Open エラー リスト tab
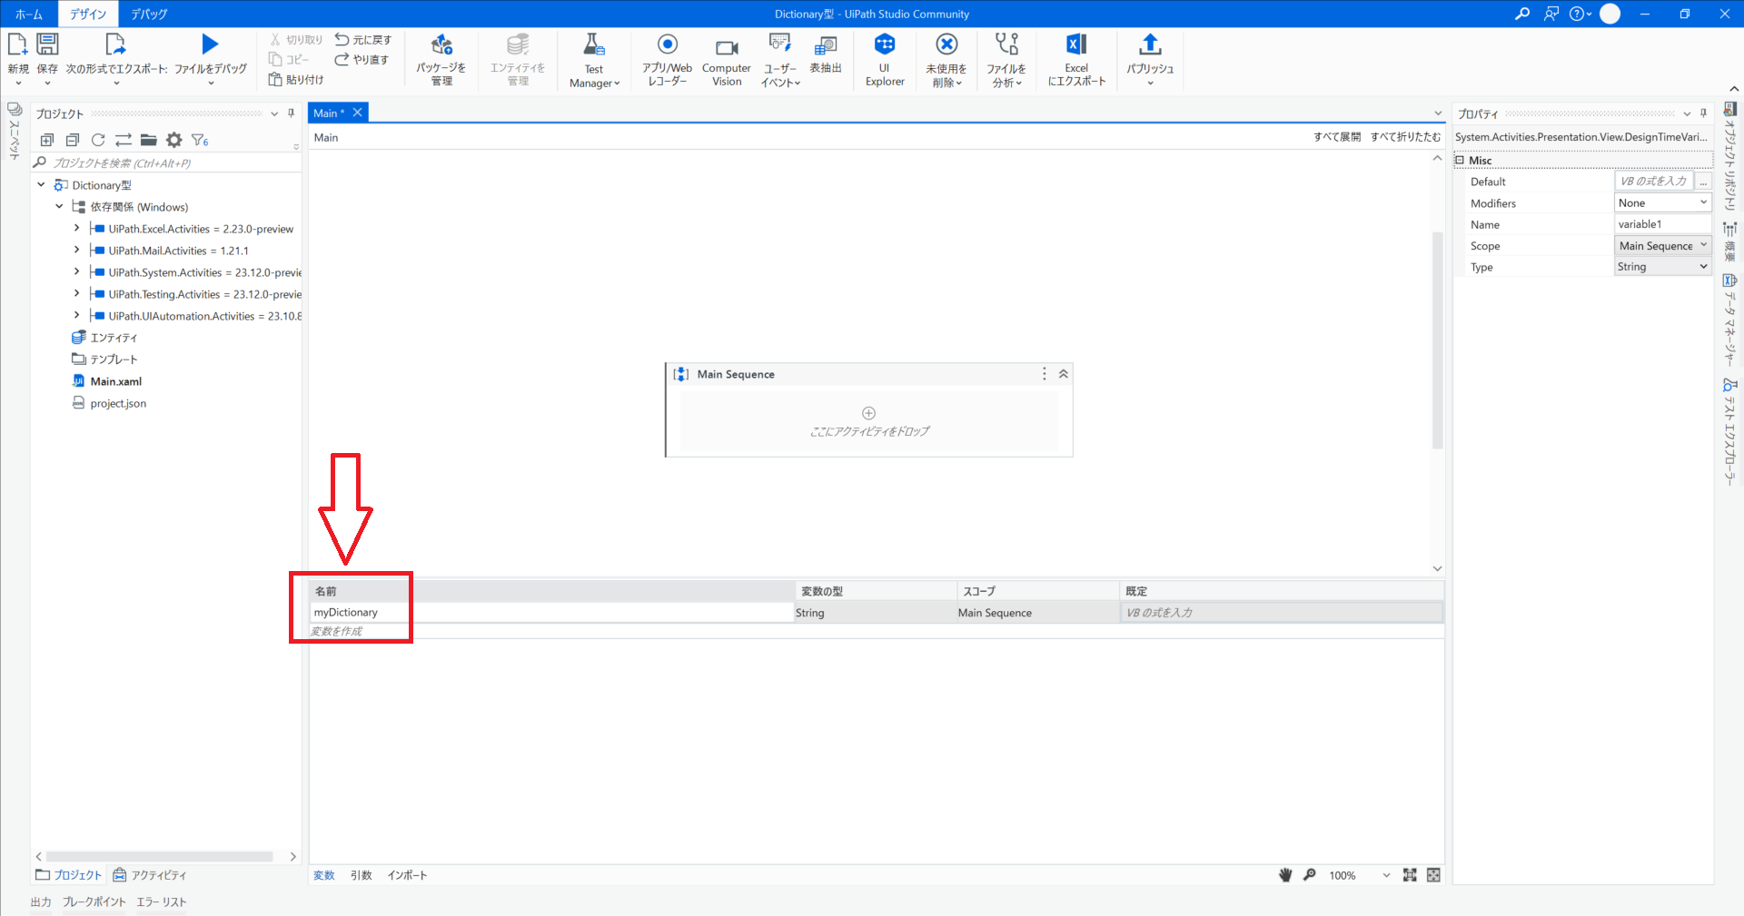 click(x=162, y=901)
